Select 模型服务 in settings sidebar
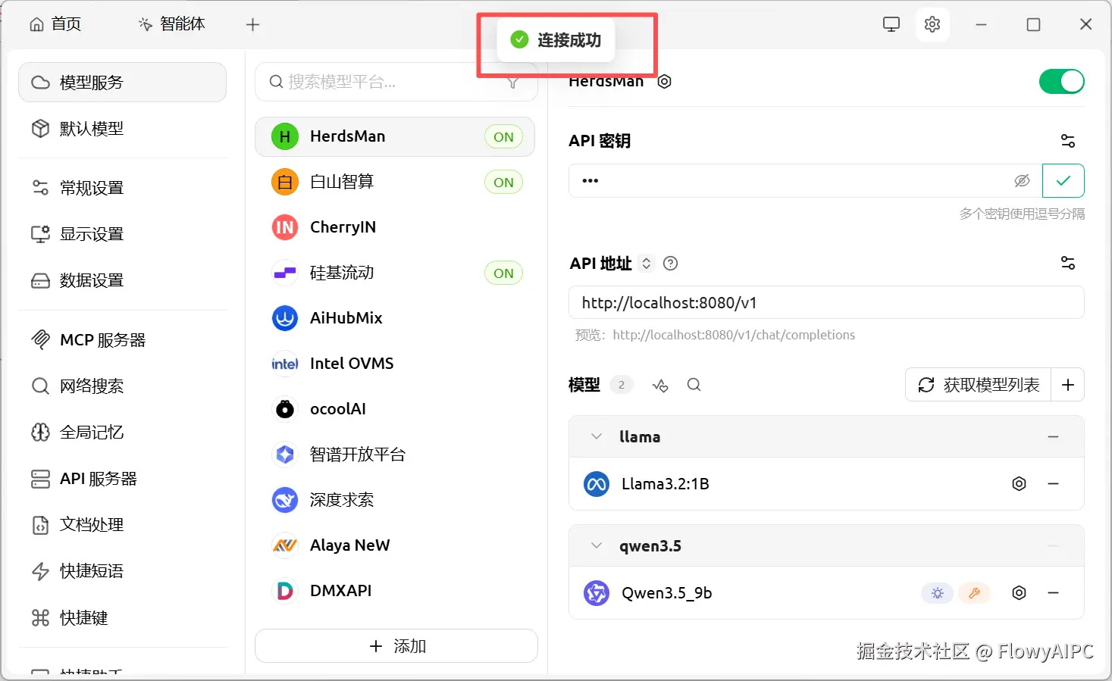Viewport: 1112px width, 681px height. 122,82
